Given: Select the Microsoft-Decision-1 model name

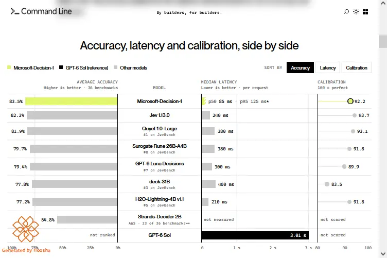Looking at the screenshot, I should pyautogui.click(x=160, y=101).
